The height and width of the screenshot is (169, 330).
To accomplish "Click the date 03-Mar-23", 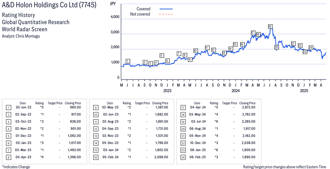I will coord(23,150).
